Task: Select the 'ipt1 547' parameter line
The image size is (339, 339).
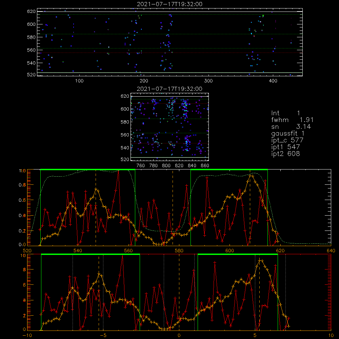Action: point(285,147)
